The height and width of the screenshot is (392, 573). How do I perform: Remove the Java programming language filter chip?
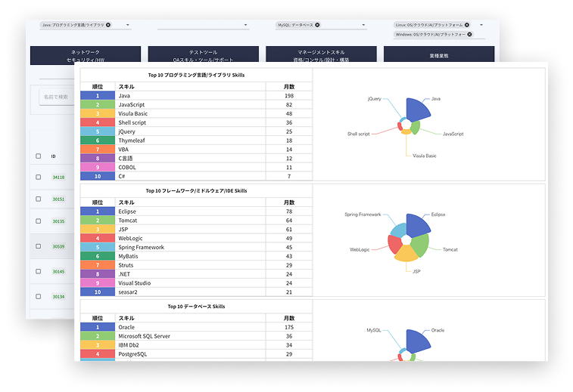coord(108,25)
